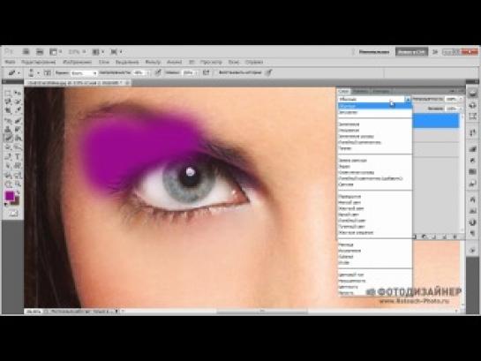Launch Bridge from the application bar
The image size is (481, 361).
(26, 52)
